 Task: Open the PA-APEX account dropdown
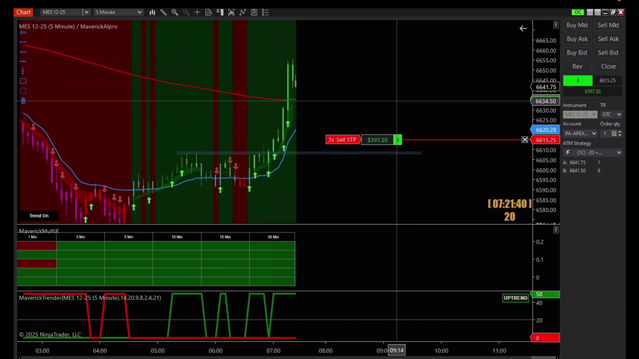click(580, 133)
